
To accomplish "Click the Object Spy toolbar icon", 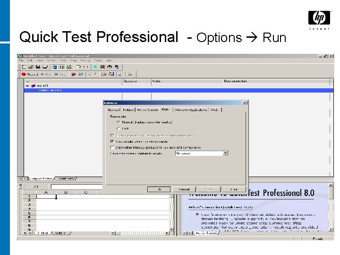I will point(102,67).
